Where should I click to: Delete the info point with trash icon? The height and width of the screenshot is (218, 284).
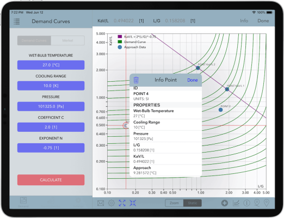(136, 80)
